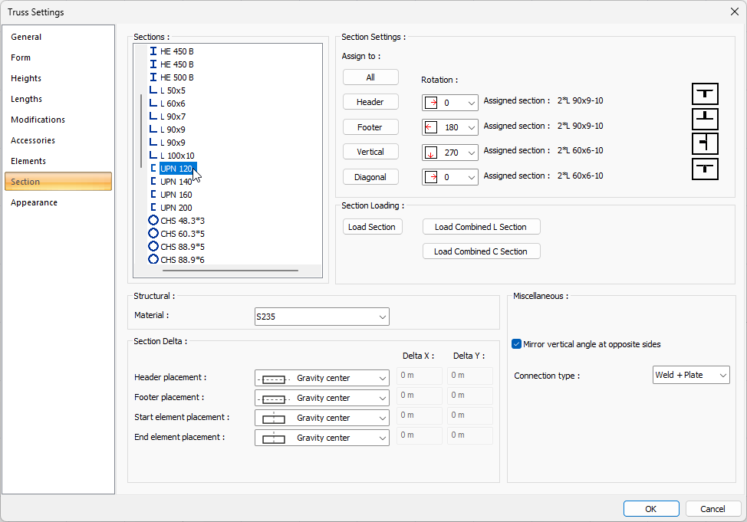Open the Header rotation dropdown
747x522 pixels.
coord(450,103)
